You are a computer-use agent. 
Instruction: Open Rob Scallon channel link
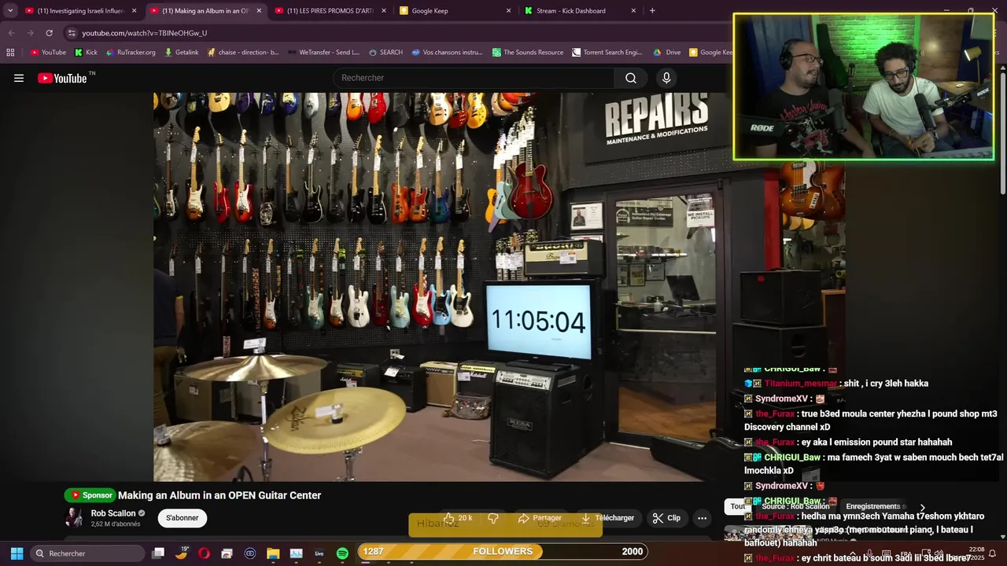(113, 513)
